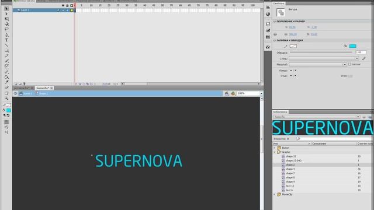
Task: Collapse the Graphic folder in library
Action: 274,152
